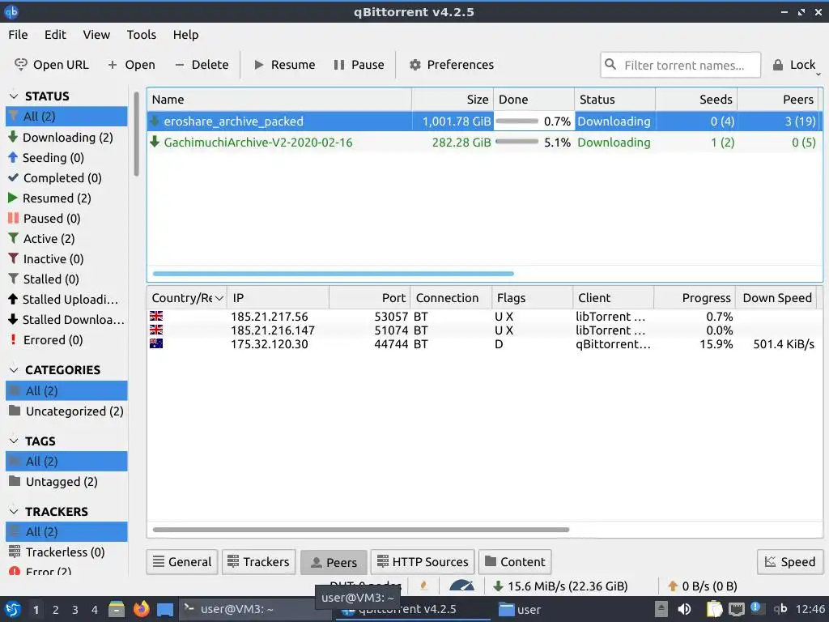Screen dimensions: 829x622
Task: Click the upload speed 0 B/s status
Action: [703, 586]
